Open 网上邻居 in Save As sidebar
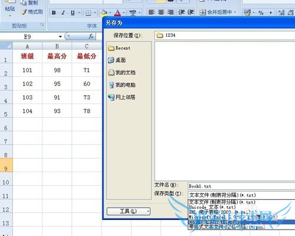Viewport: 295px width, 236px height. click(x=122, y=97)
